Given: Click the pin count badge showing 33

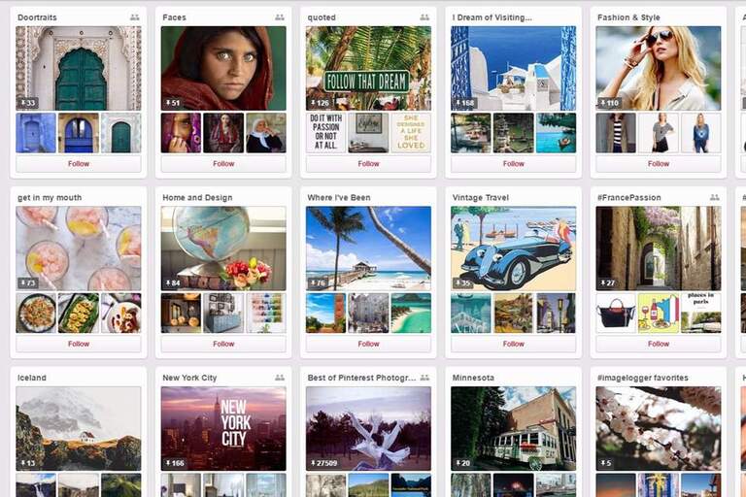Looking at the screenshot, I should [27, 103].
